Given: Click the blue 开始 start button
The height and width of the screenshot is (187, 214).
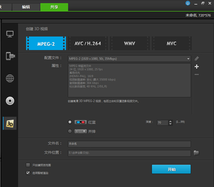Looking at the screenshot, I should (171, 169).
